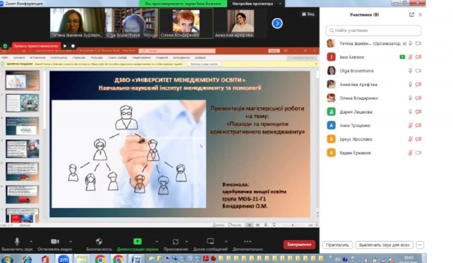Click the Windows Start orb
The height and width of the screenshot is (263, 453).
click(7, 259)
